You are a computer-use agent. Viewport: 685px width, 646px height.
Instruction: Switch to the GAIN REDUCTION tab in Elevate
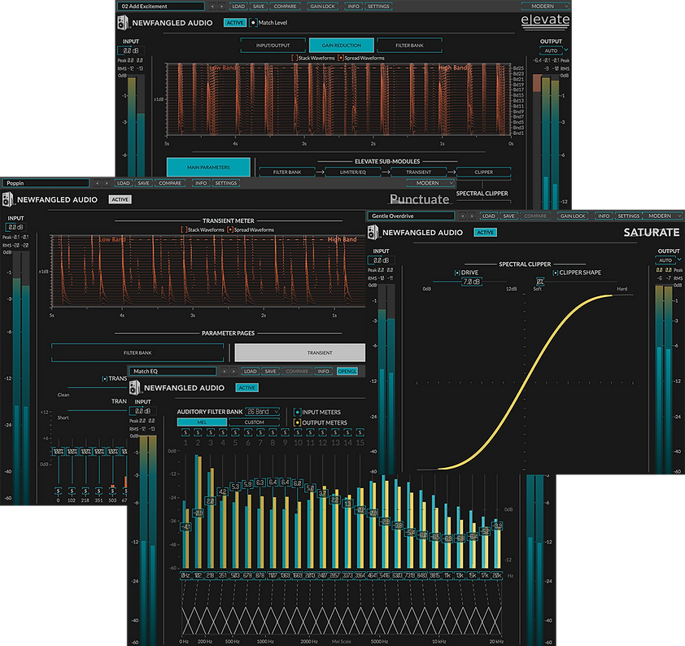(x=341, y=45)
